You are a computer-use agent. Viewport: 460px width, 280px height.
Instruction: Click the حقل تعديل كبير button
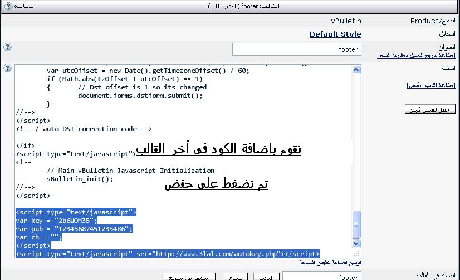(x=430, y=109)
